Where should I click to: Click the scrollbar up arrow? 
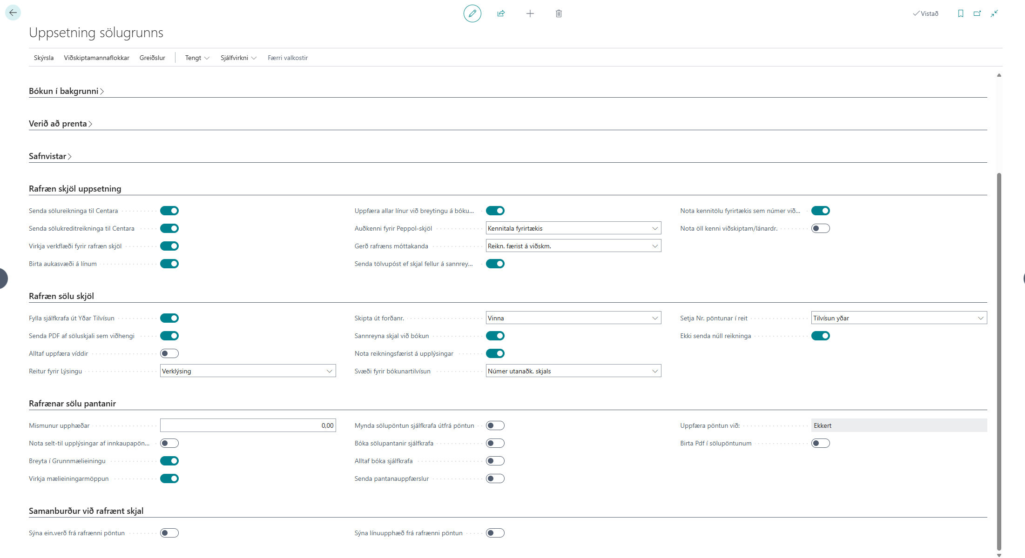999,75
